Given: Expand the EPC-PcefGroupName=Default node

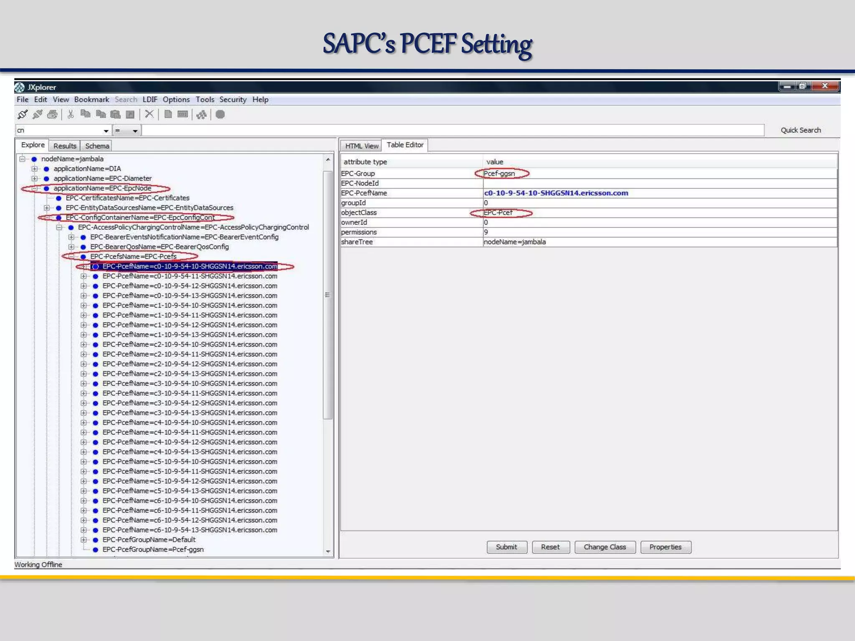Looking at the screenshot, I should 83,540.
